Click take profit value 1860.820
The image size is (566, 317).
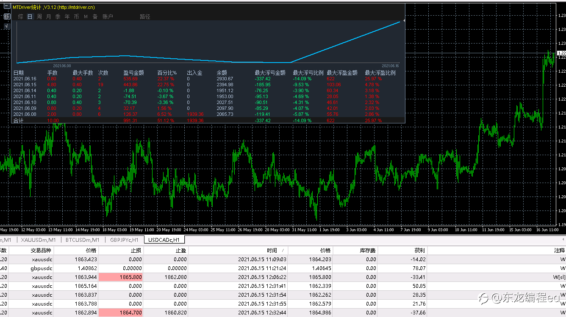(x=176, y=312)
